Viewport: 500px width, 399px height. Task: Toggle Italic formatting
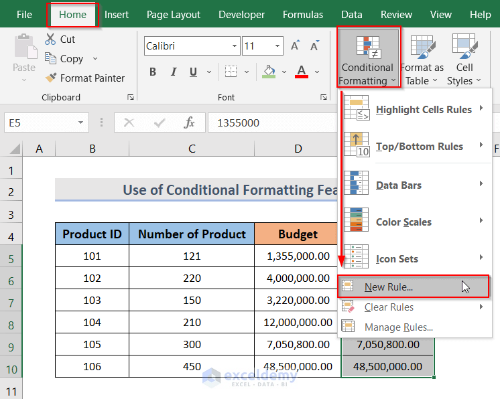coord(173,72)
